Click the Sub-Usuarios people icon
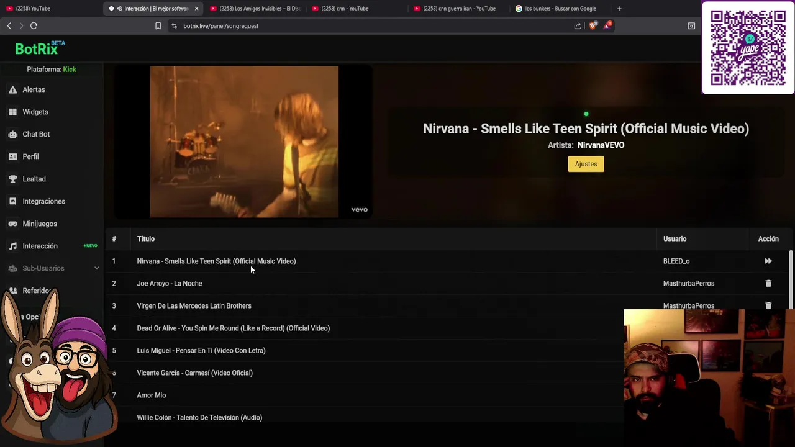 (12, 268)
